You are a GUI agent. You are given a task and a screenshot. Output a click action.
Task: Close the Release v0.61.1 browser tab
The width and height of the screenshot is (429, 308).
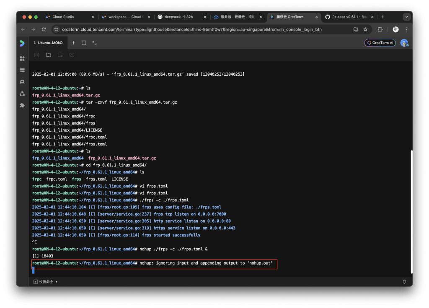[x=372, y=17]
